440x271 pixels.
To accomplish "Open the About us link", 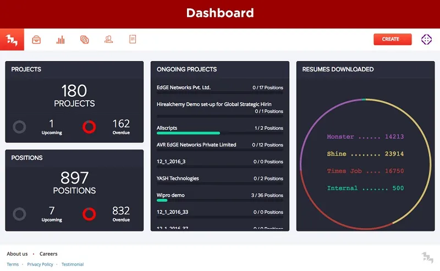I will 17,254.
